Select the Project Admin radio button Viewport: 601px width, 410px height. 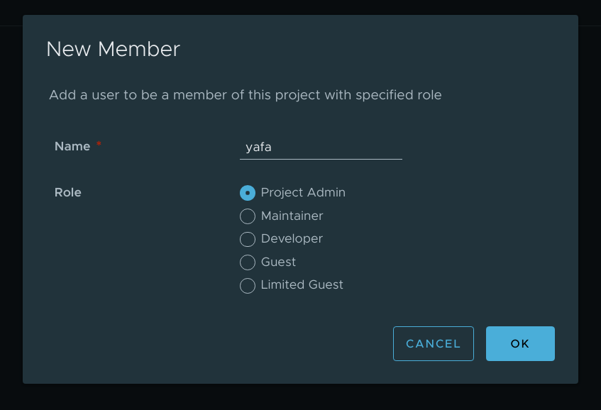tap(248, 193)
